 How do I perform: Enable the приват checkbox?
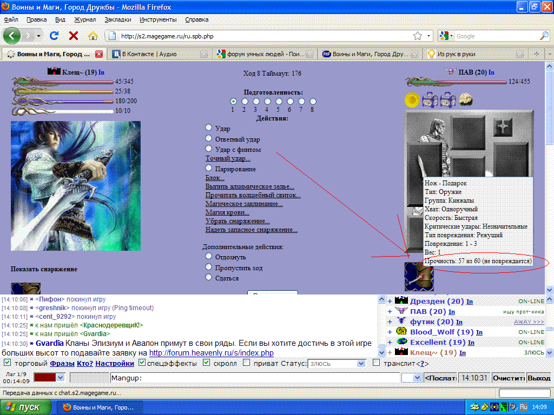(x=247, y=363)
